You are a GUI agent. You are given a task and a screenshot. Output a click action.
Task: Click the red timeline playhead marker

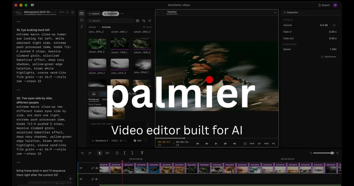point(122,162)
